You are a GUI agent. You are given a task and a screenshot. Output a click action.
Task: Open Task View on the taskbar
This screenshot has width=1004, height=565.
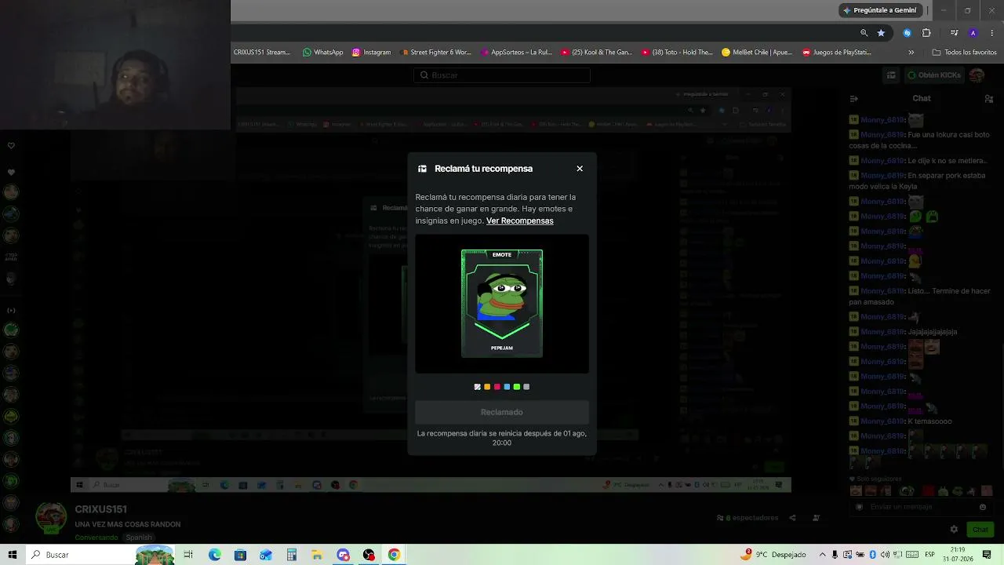(x=188, y=555)
